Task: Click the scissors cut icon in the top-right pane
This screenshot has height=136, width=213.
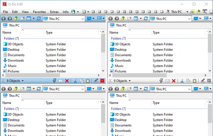Action: point(182,81)
